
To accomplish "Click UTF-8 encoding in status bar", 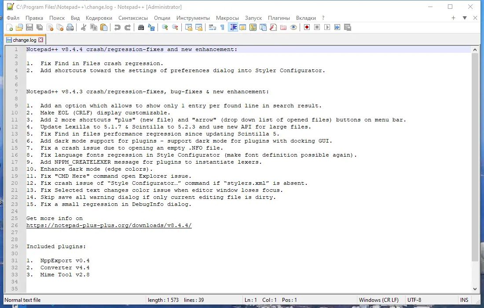I will click(414, 300).
